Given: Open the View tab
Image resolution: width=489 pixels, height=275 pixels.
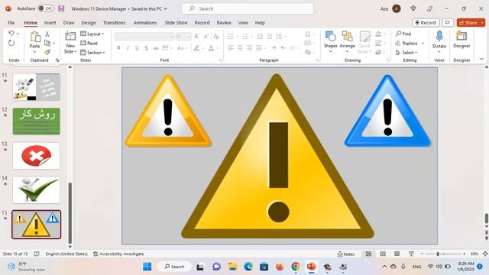Looking at the screenshot, I should (243, 22).
